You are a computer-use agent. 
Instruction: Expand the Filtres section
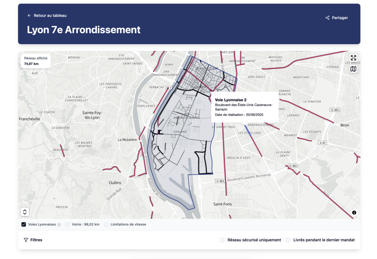[36, 240]
